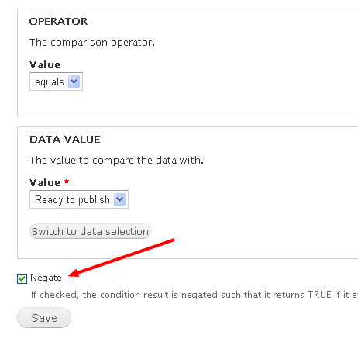The image size is (358, 356).
Task: Click the value to compare description text
Action: tap(116, 161)
